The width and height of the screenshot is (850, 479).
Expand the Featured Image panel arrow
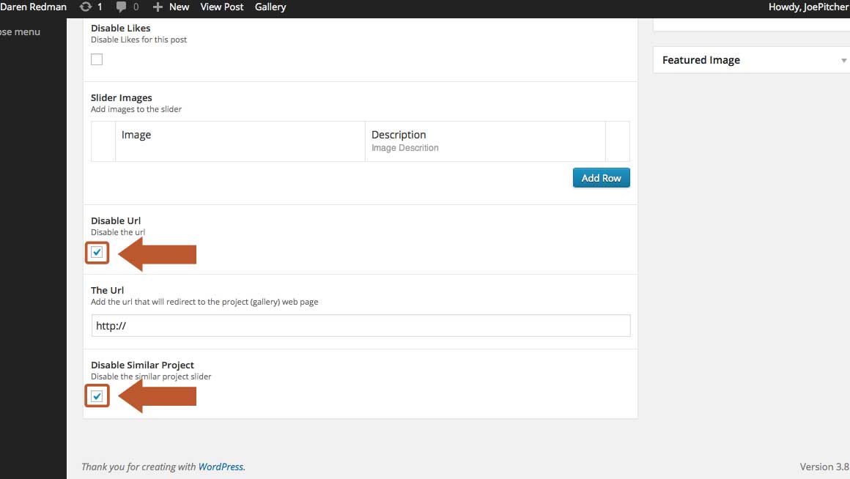tap(843, 61)
